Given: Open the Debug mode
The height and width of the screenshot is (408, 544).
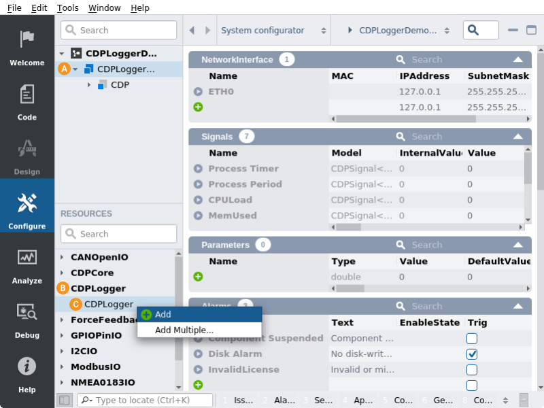Looking at the screenshot, I should coord(27,320).
